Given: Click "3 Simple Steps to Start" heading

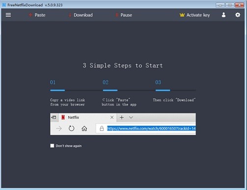Looking at the screenshot, I should click(x=123, y=65).
